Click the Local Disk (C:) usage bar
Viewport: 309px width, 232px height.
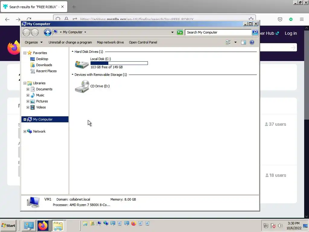(x=119, y=63)
